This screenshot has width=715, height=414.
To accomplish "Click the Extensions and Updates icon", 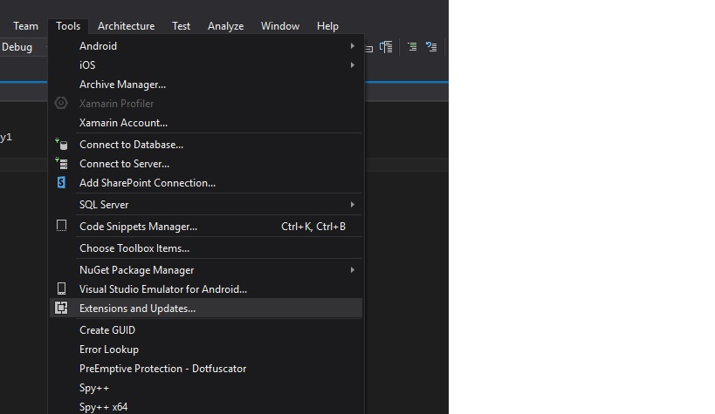I will (x=61, y=308).
